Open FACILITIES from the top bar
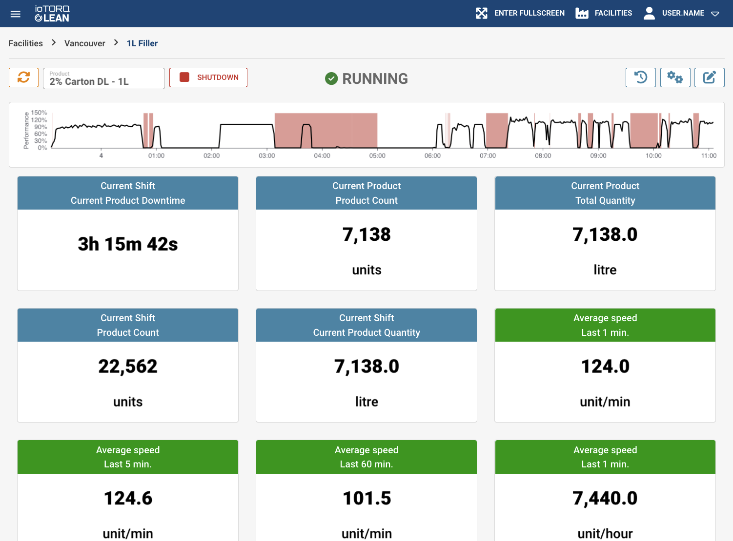 tap(613, 13)
